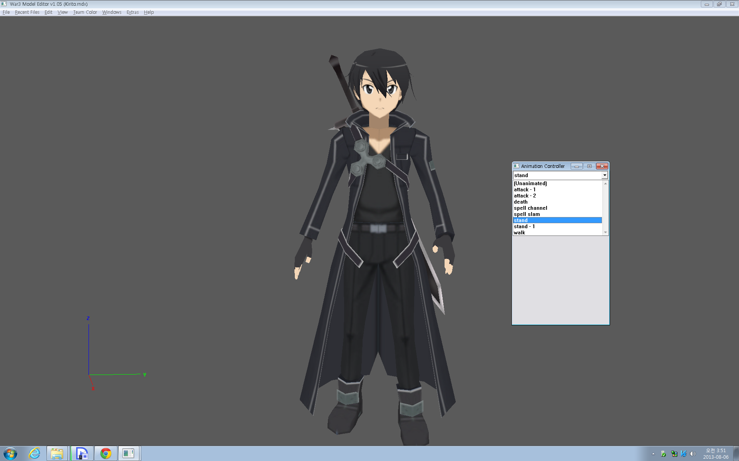This screenshot has height=461, width=739.
Task: Pick the 'spell slam' animation
Action: pos(557,214)
